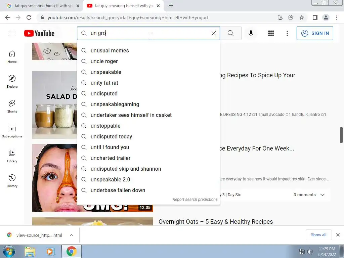344x258 pixels.
Task: Select the YouTube results tab
Action: [123, 6]
